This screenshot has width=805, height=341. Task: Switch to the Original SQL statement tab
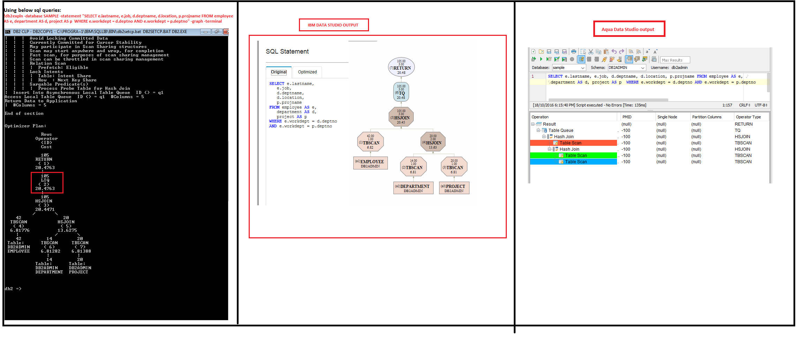(x=279, y=72)
